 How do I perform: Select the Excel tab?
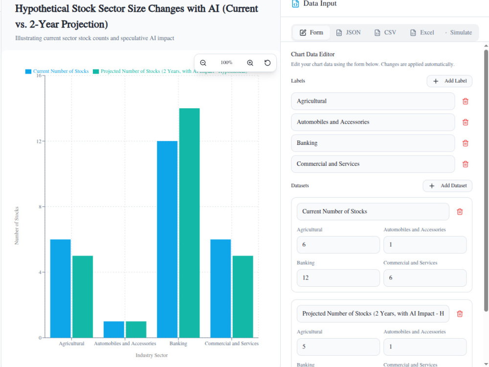422,32
